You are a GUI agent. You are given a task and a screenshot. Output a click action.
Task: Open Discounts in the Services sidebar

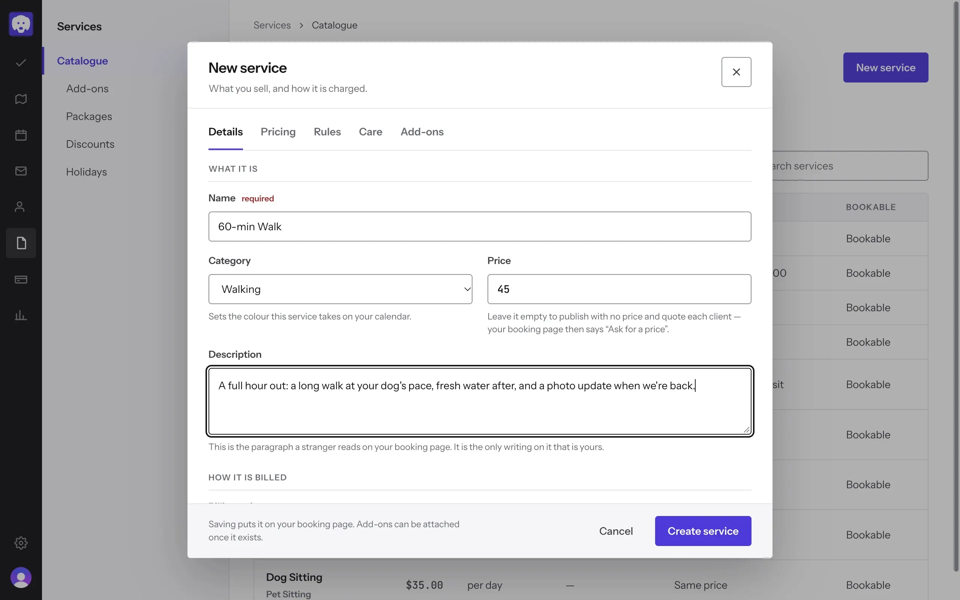pyautogui.click(x=90, y=144)
